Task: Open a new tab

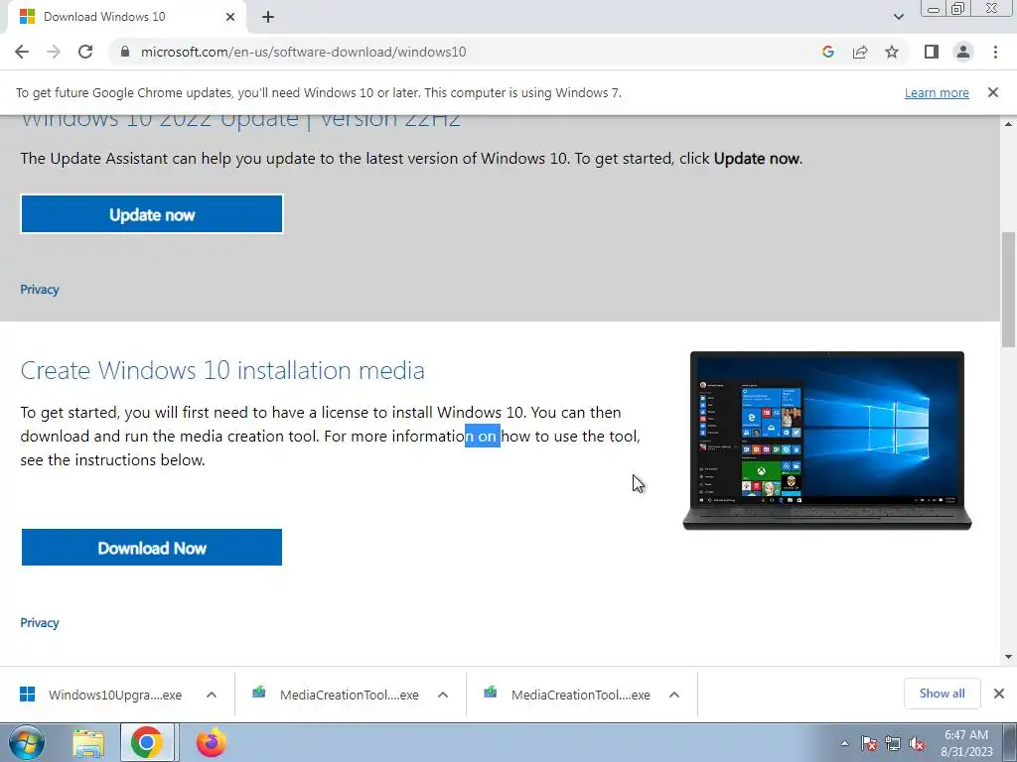Action: (x=268, y=17)
